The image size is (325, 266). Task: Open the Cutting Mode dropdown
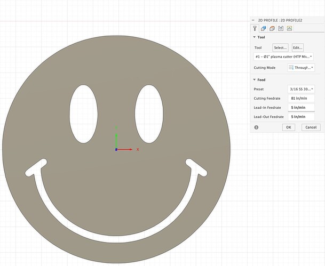[300, 68]
